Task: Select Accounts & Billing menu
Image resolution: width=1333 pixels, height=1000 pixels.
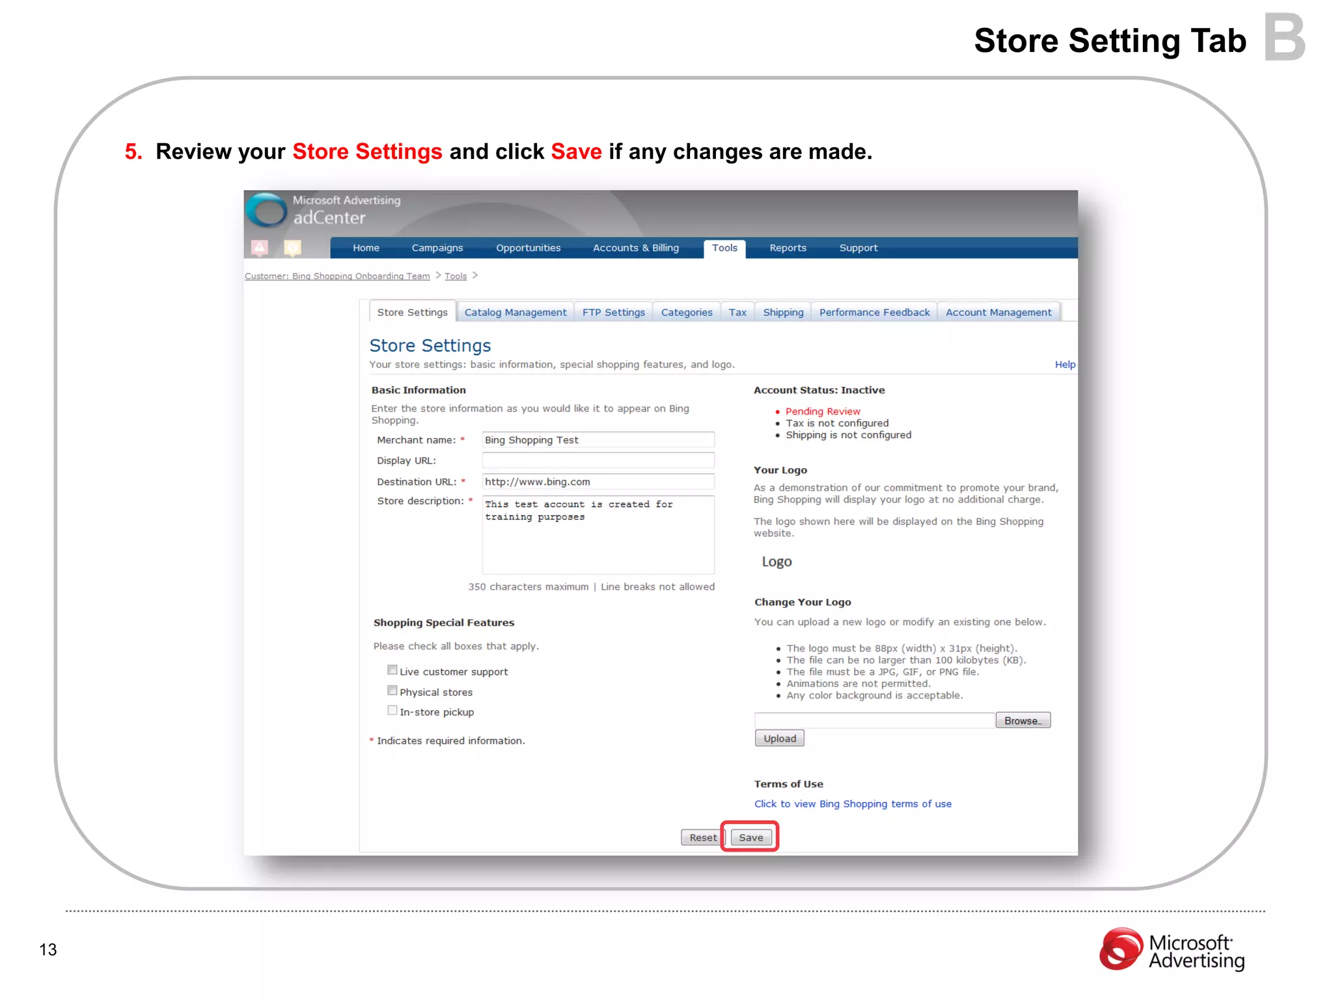Action: tap(636, 248)
